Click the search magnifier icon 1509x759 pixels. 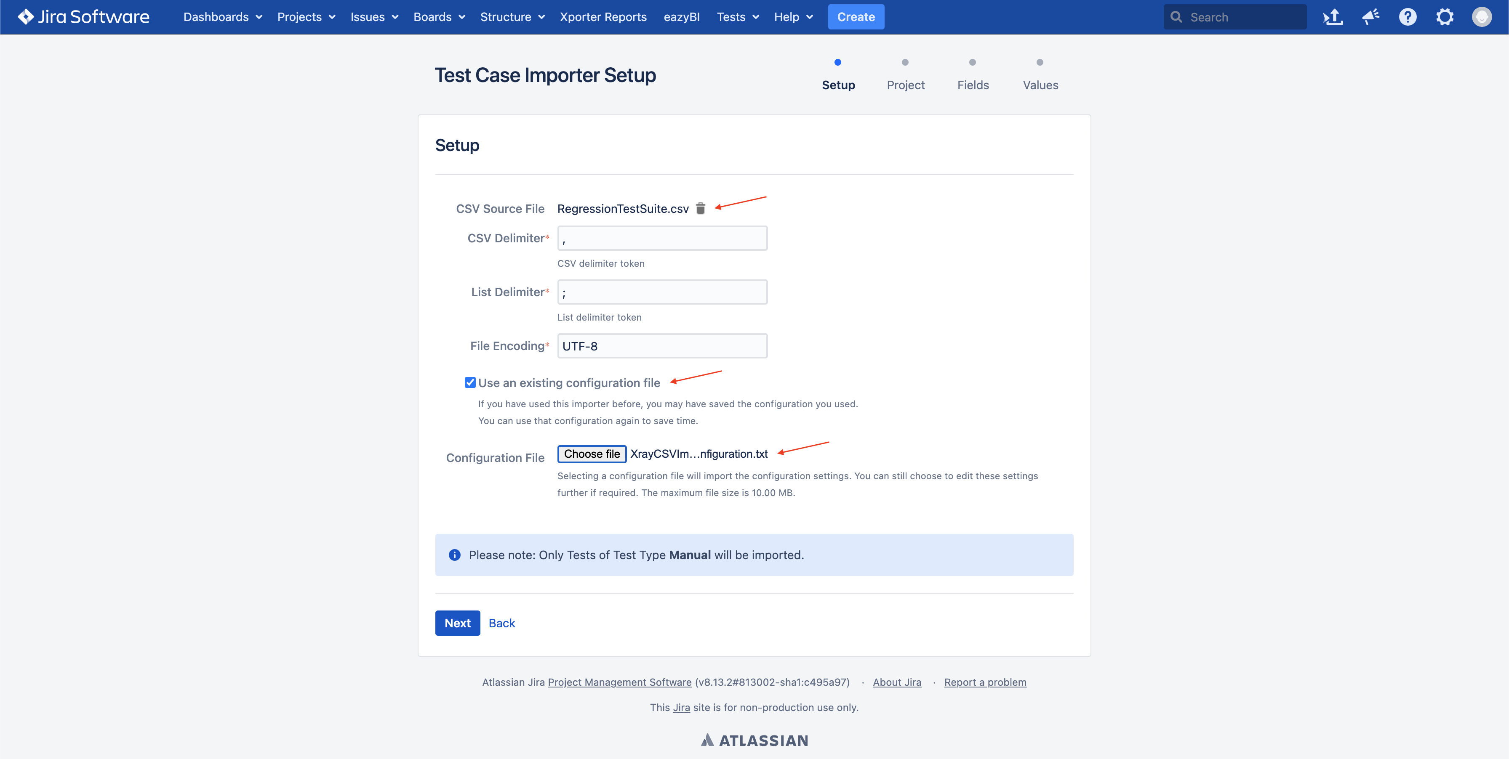click(1176, 17)
